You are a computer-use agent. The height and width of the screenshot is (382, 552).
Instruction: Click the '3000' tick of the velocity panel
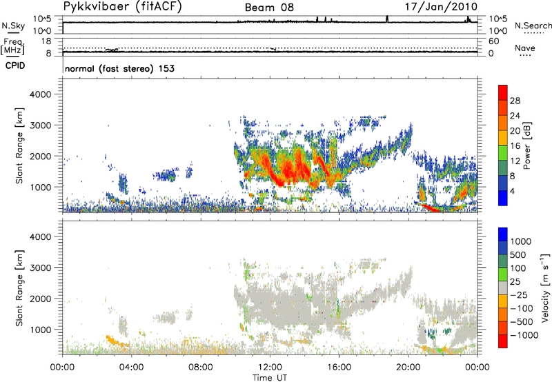click(x=41, y=268)
